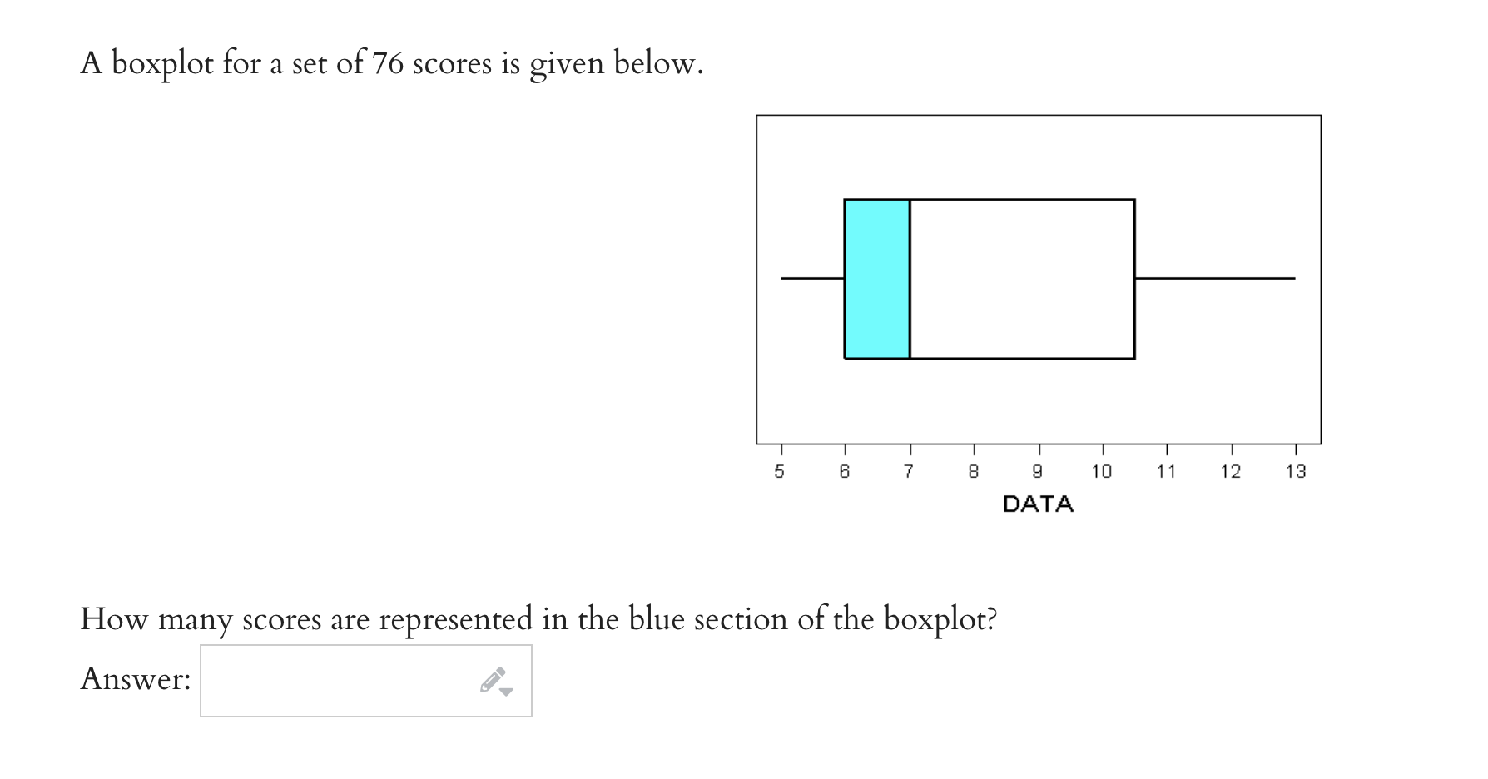Image resolution: width=1488 pixels, height=779 pixels.
Task: Toggle the boxplot chart frame selection
Action: pyautogui.click(x=1040, y=117)
